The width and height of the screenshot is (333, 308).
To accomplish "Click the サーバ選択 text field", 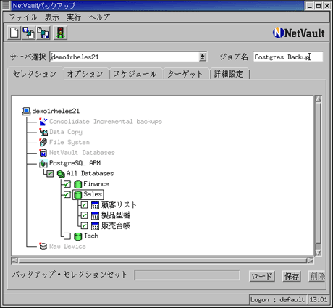I will click(x=125, y=57).
